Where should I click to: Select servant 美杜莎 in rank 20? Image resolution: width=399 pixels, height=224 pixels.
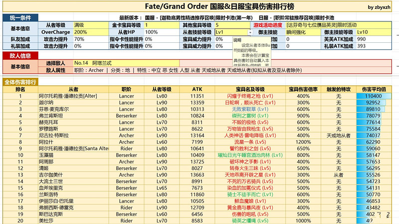pos(73,221)
